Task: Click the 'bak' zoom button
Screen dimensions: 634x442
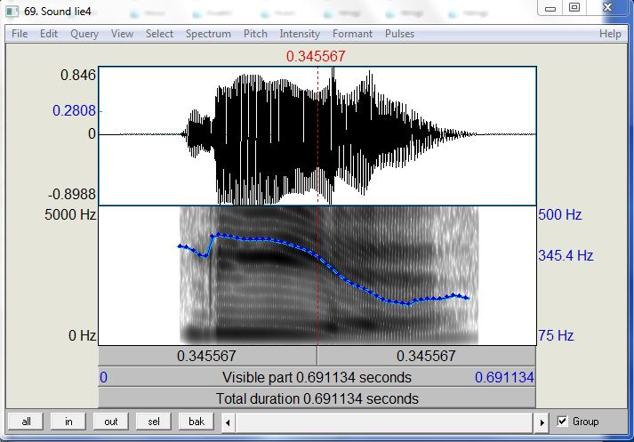Action: coord(197,422)
